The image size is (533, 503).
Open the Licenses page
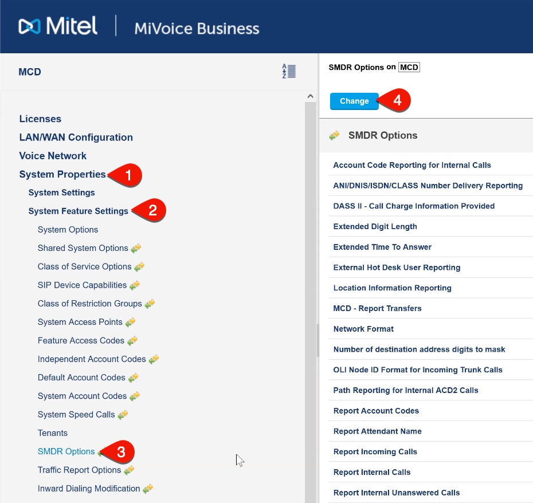click(40, 119)
